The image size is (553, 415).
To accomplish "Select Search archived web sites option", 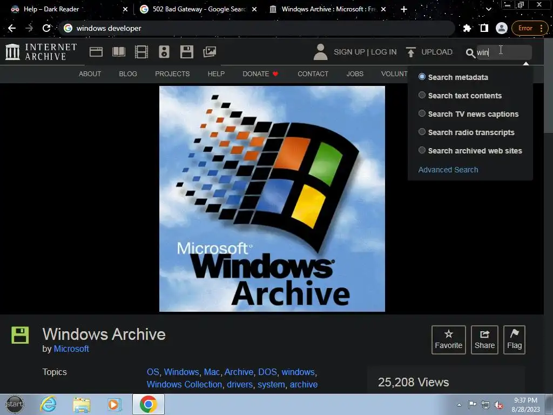I will point(422,150).
